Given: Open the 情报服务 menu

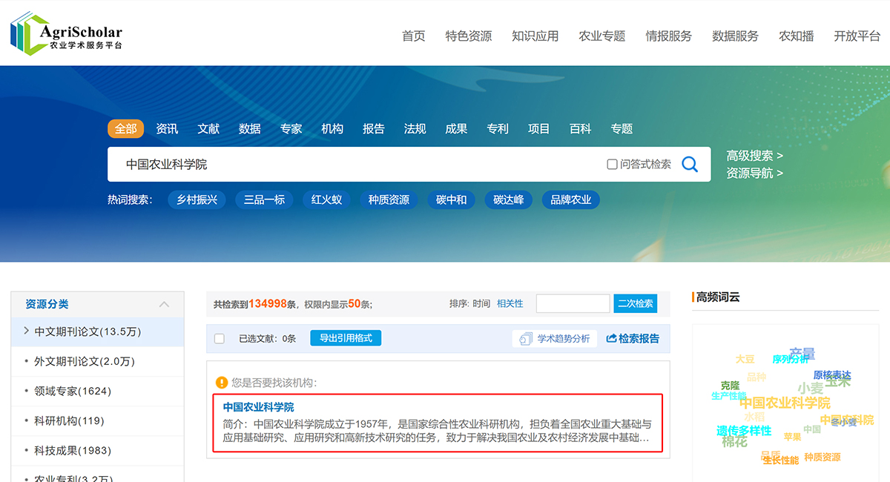Looking at the screenshot, I should pos(668,36).
